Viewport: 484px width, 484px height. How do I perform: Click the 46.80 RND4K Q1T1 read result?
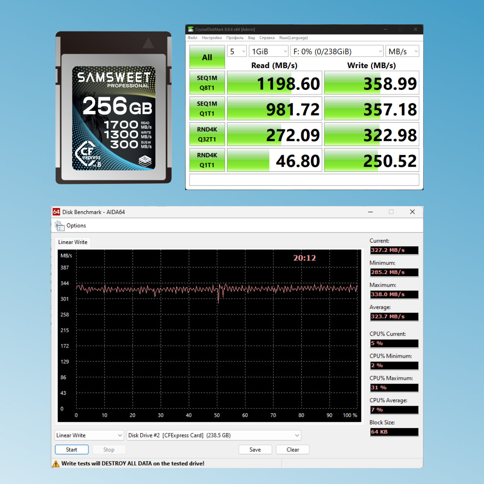point(274,161)
